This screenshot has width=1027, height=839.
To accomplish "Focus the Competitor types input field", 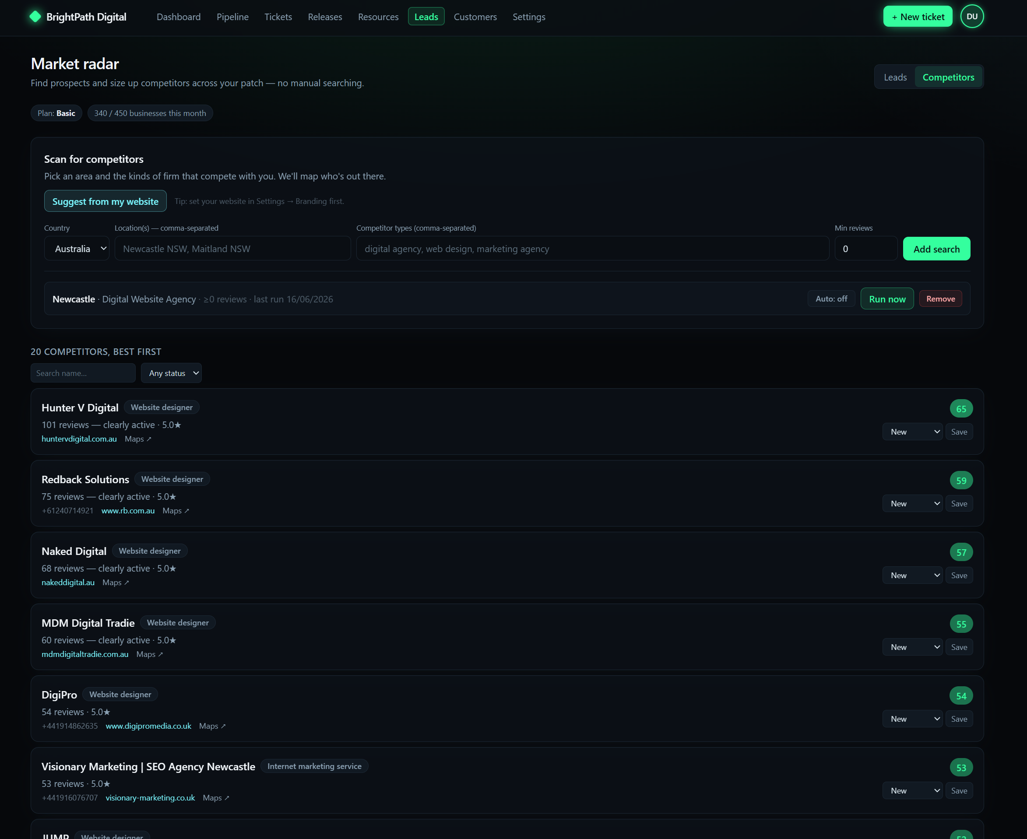I will (593, 249).
